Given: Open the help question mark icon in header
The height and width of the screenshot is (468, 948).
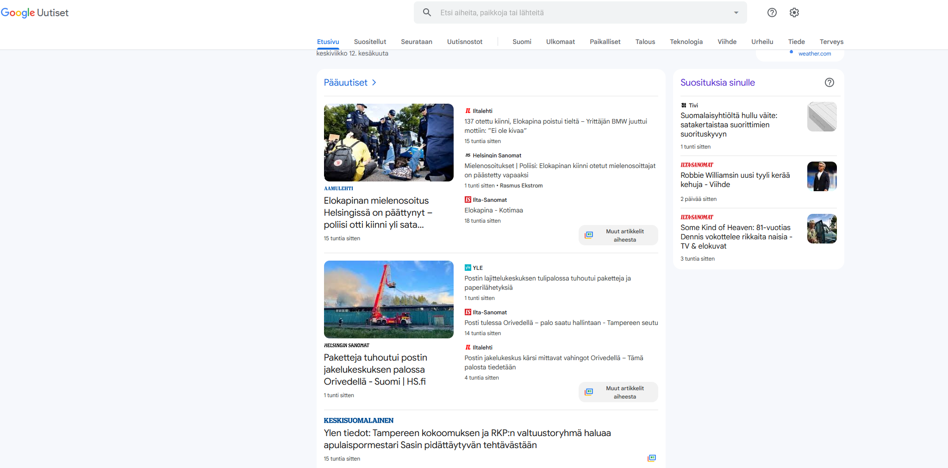Looking at the screenshot, I should click(772, 12).
